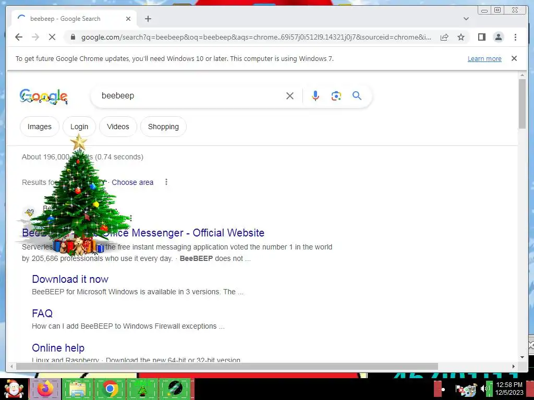Search by voice microphone icon
This screenshot has height=400, width=534.
(x=315, y=96)
